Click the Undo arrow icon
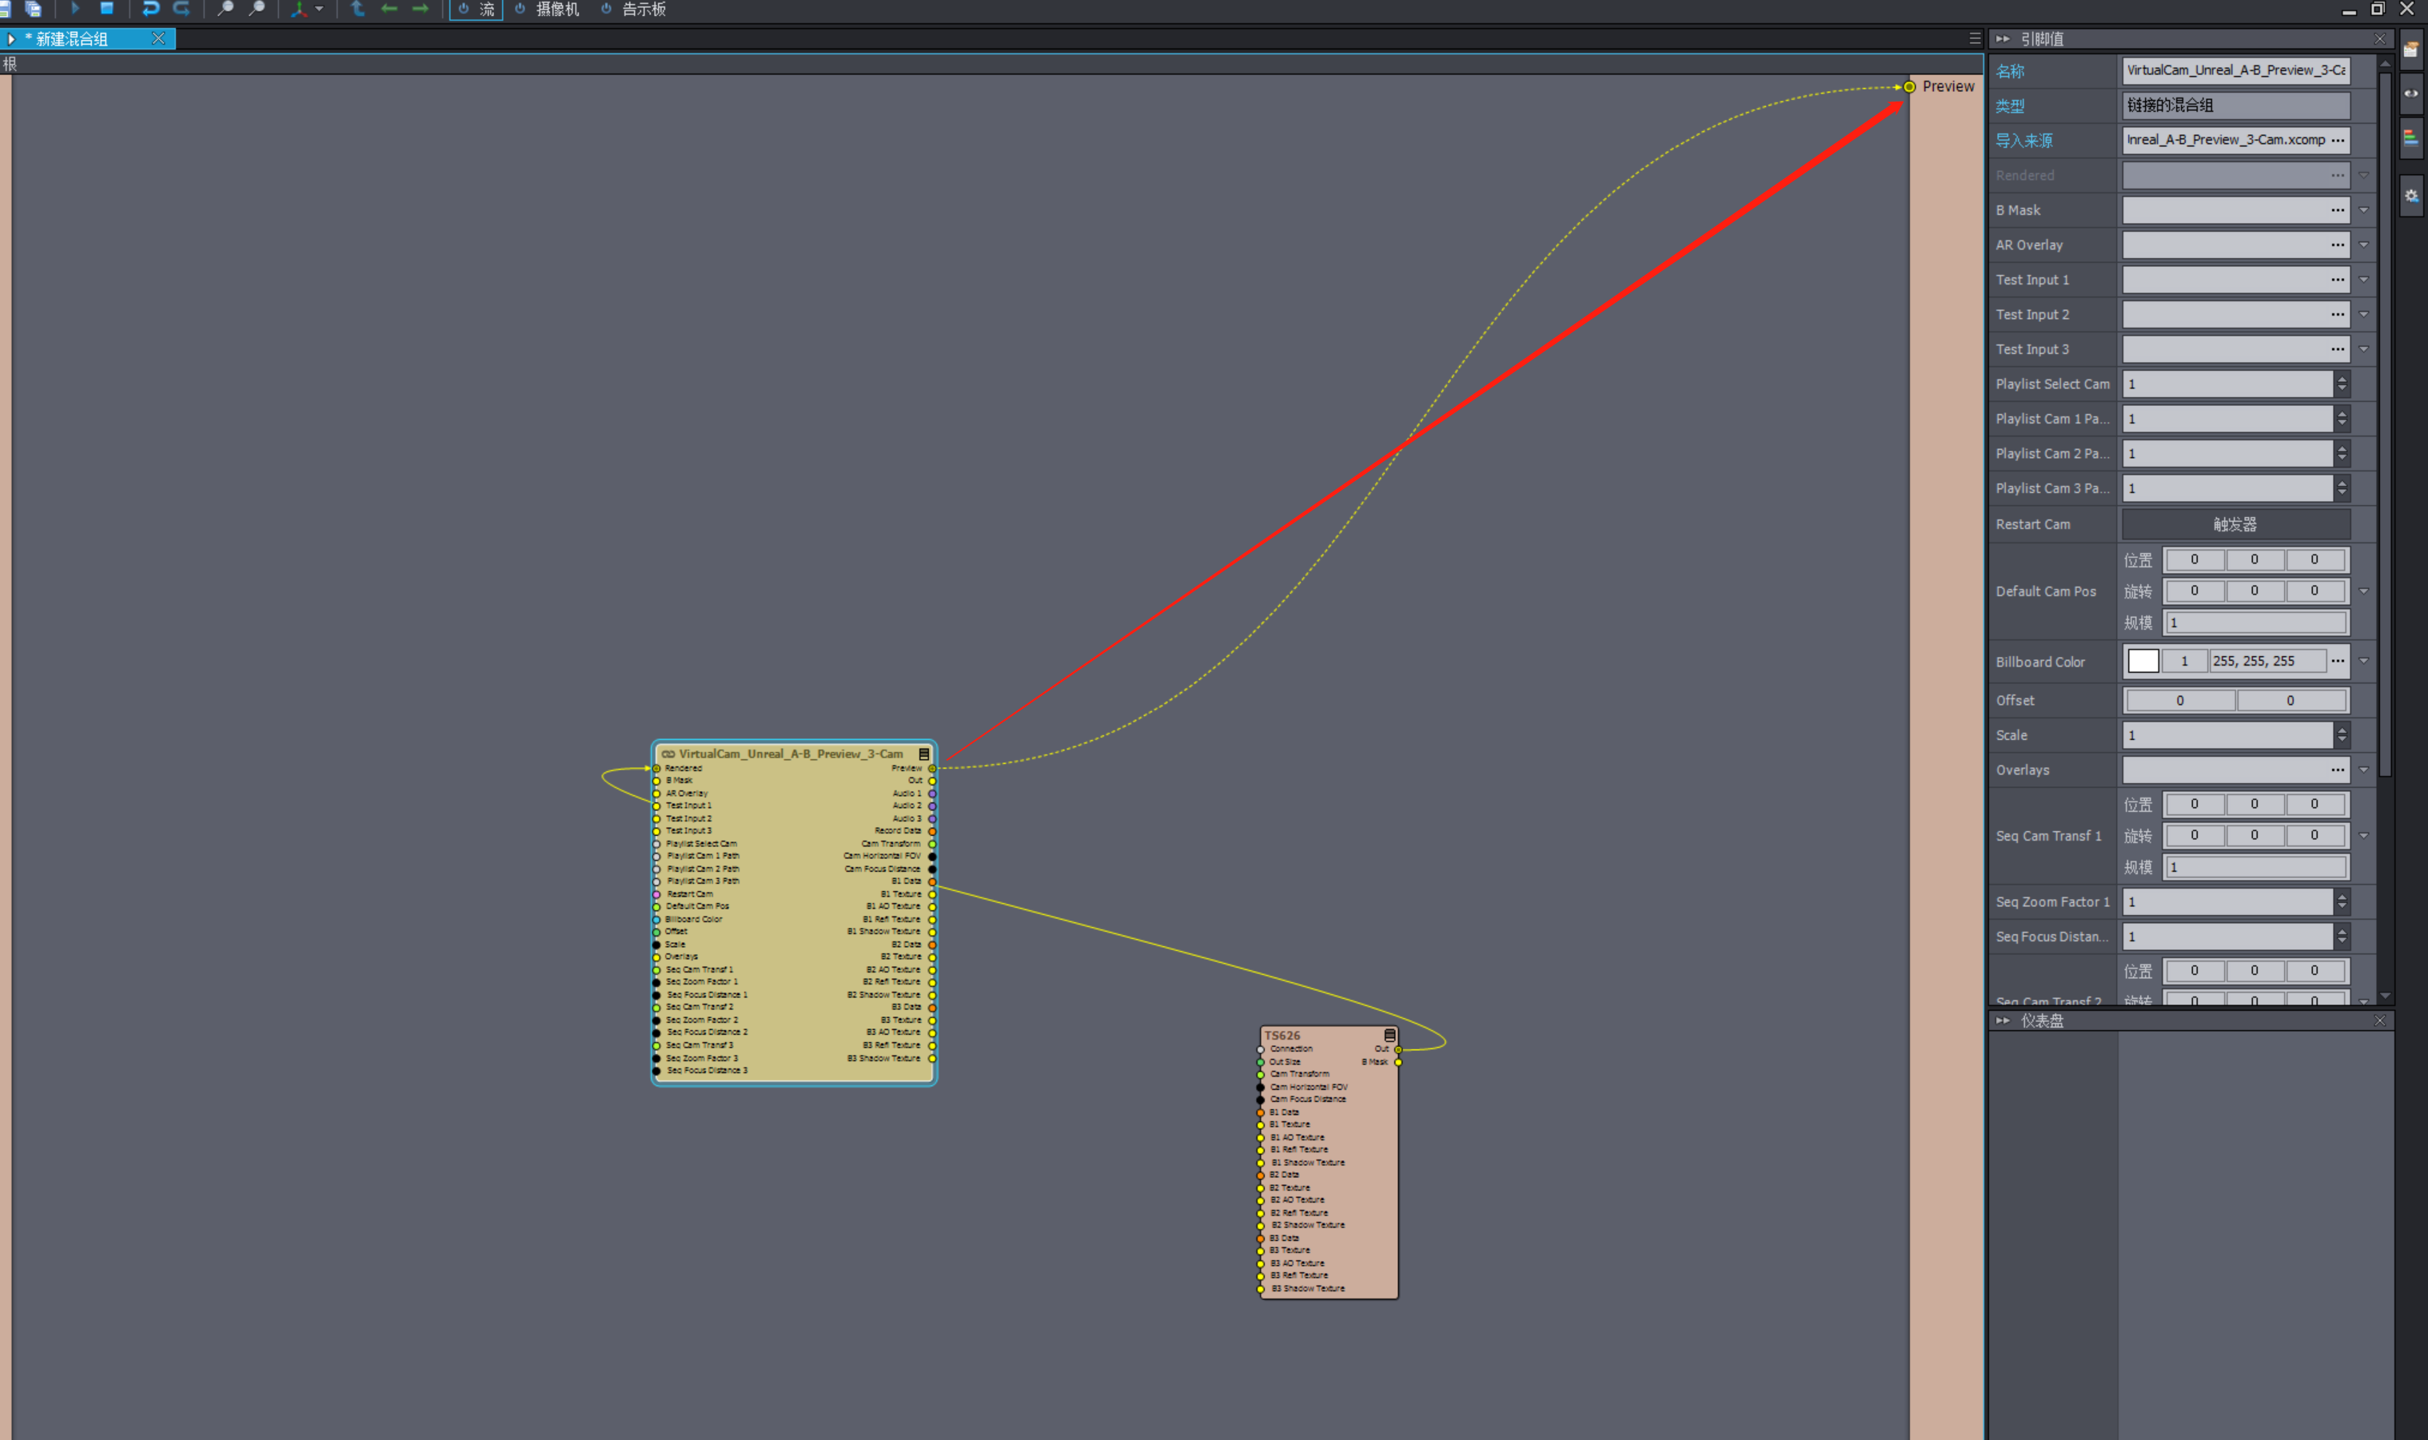 coord(150,9)
